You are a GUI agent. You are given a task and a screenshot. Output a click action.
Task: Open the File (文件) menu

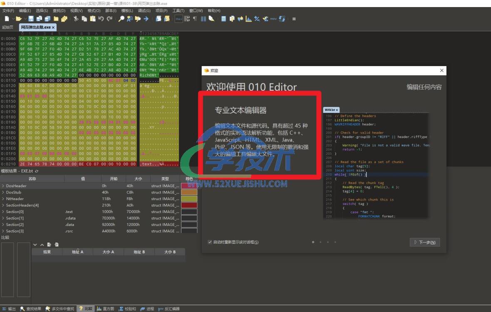tap(8, 11)
